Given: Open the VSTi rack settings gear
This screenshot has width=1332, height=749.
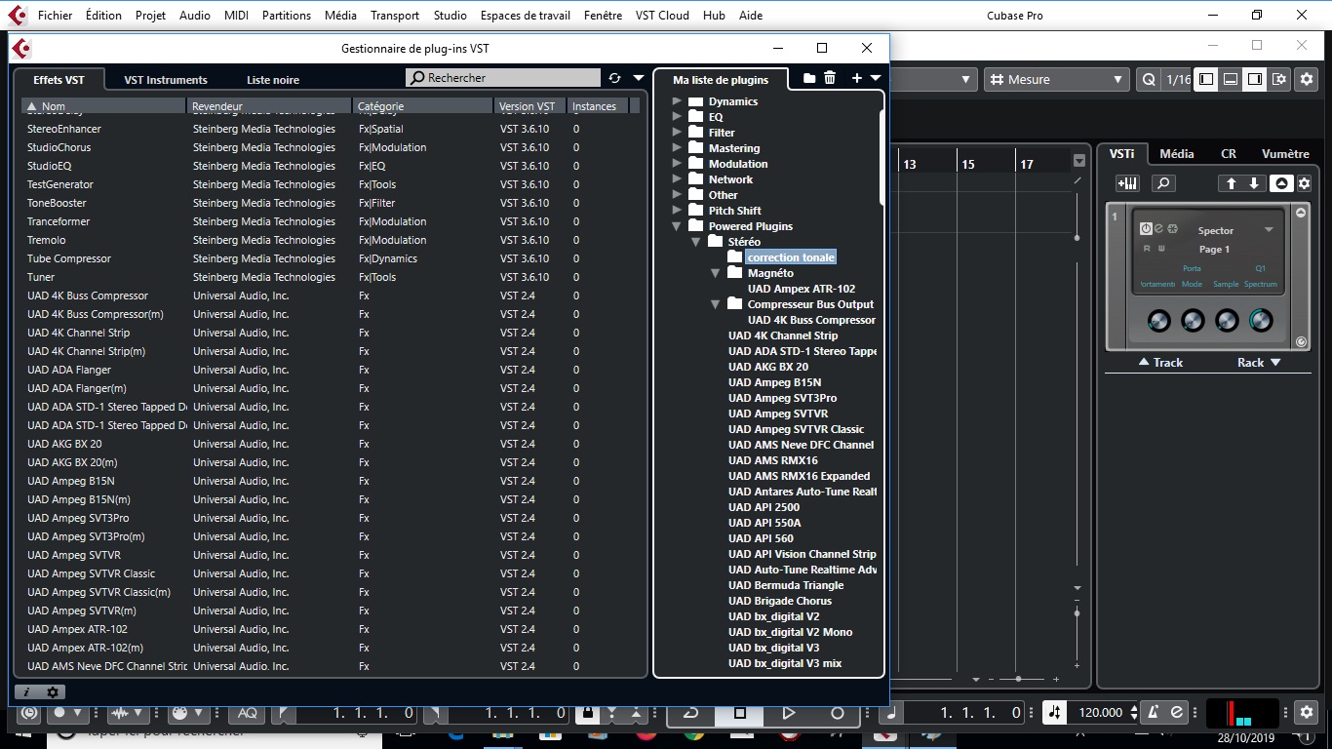Looking at the screenshot, I should point(1304,182).
